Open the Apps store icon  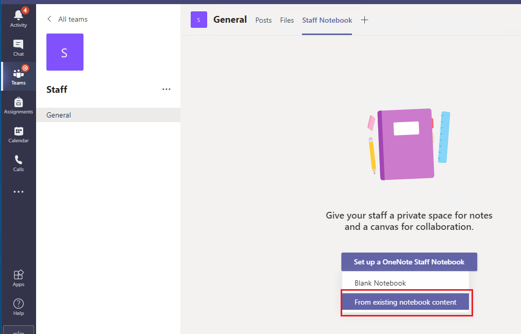point(18,278)
